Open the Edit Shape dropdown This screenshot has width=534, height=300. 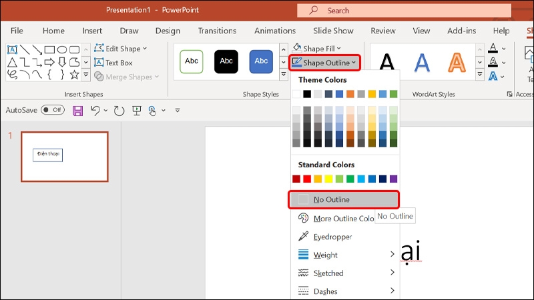coord(121,49)
